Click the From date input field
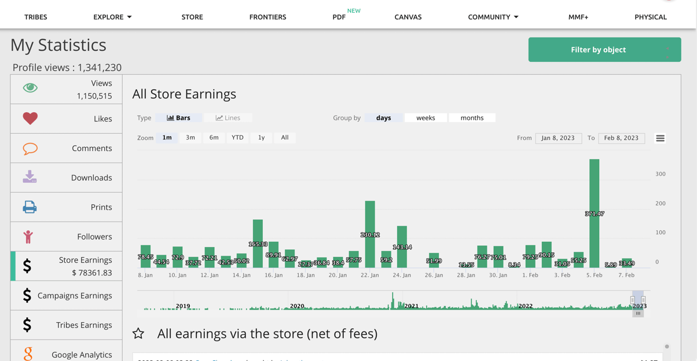 [558, 138]
